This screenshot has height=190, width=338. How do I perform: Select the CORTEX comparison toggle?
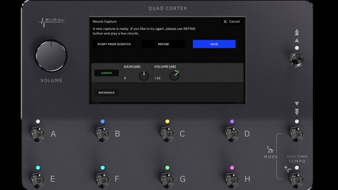pos(107,73)
